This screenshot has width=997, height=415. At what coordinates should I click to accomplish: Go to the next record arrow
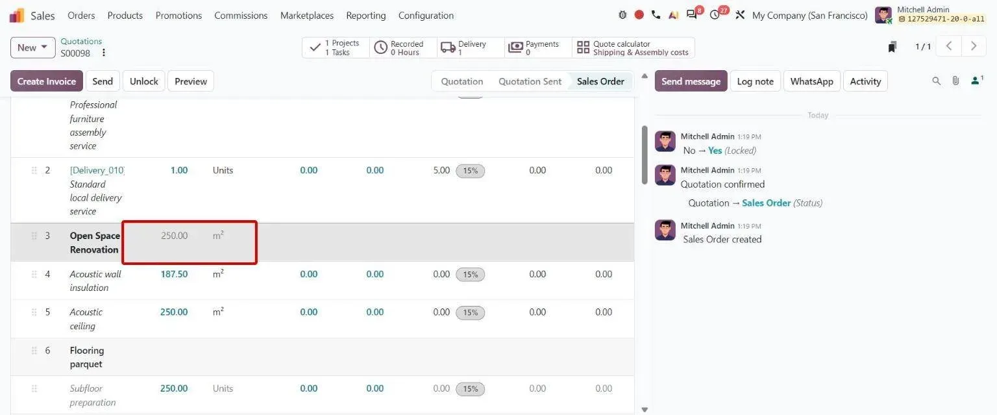[973, 46]
